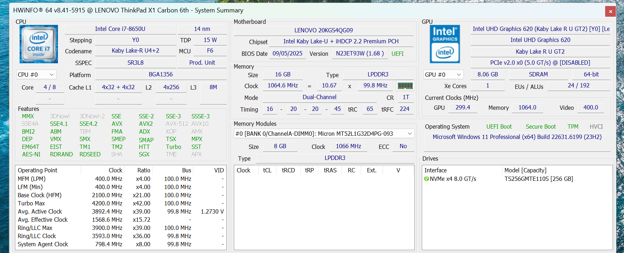The height and width of the screenshot is (253, 624).
Task: Select the Turbo Max row
Action: click(121, 203)
